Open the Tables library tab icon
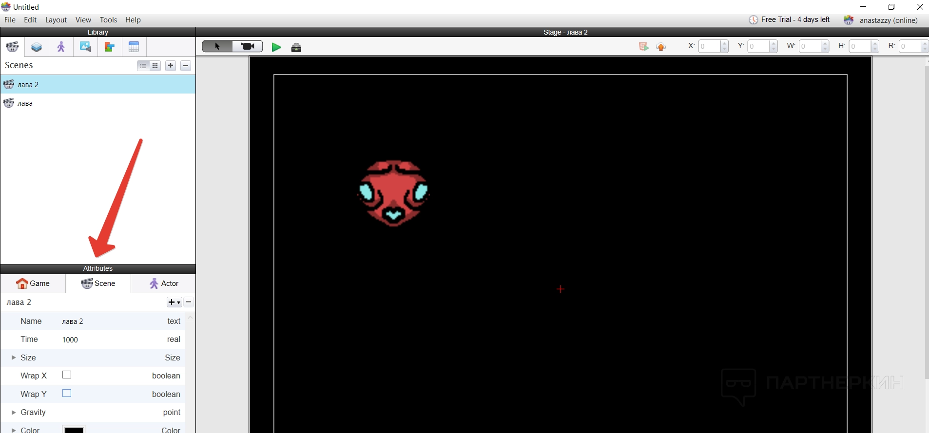The width and height of the screenshot is (929, 433). [134, 47]
